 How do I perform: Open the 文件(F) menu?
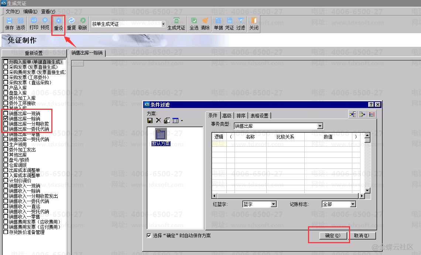13,11
